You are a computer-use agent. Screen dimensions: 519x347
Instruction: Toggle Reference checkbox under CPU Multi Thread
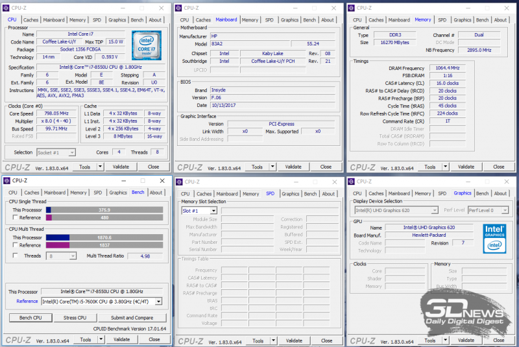pos(15,245)
